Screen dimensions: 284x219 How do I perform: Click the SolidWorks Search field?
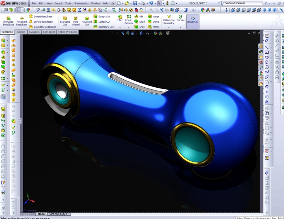click(241, 3)
